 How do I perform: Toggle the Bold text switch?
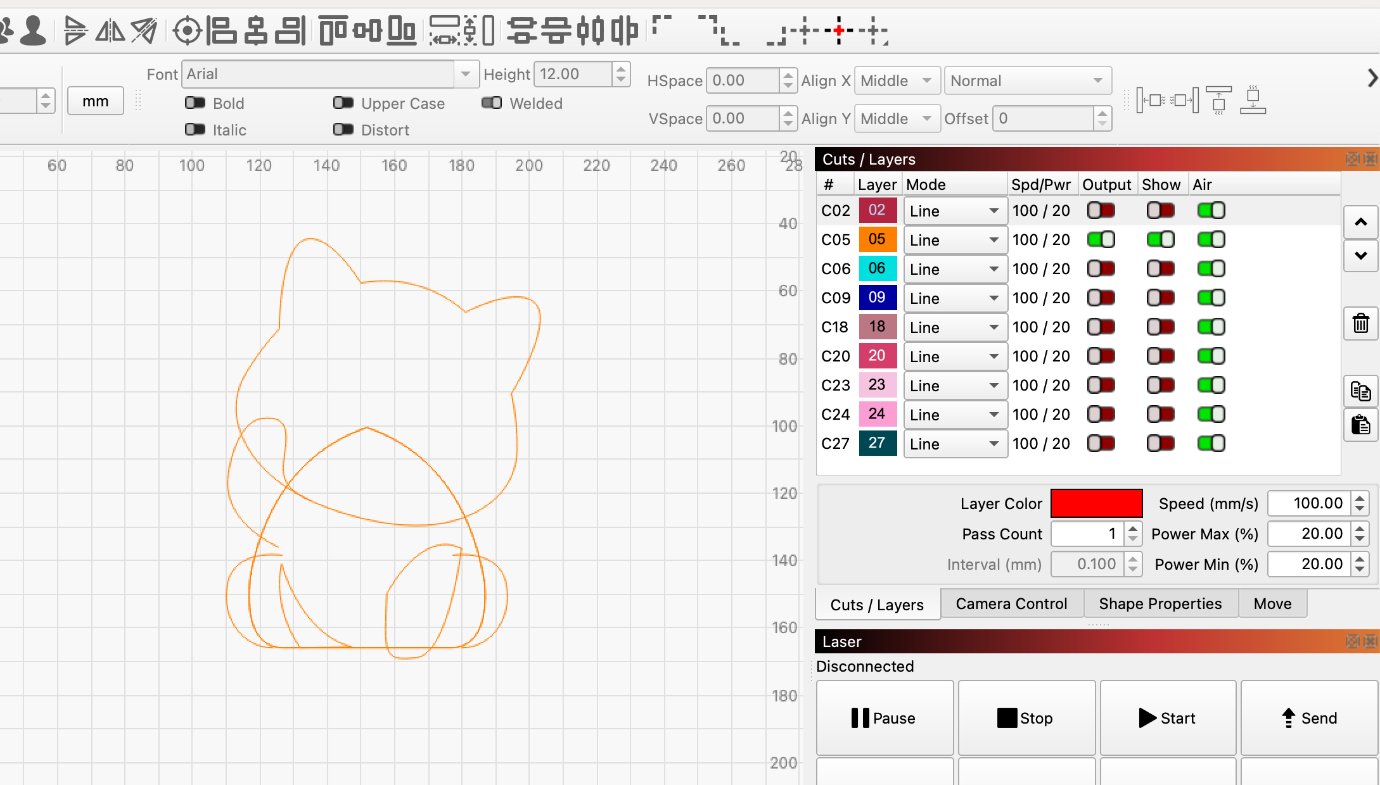coord(195,103)
